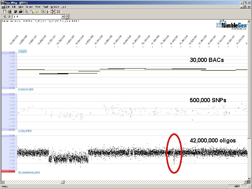Click the NUM indicator in status bar
This screenshot has height=189, width=252.
[237, 187]
